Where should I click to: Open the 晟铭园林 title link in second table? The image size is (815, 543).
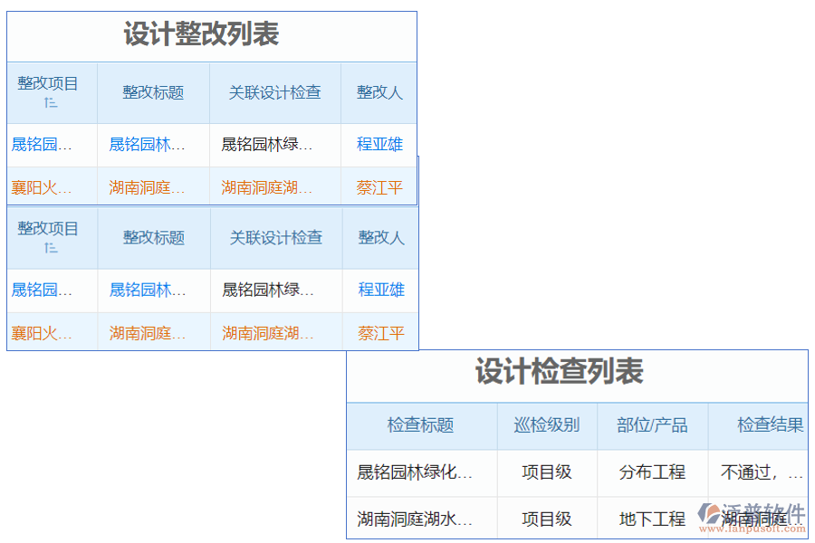152,290
